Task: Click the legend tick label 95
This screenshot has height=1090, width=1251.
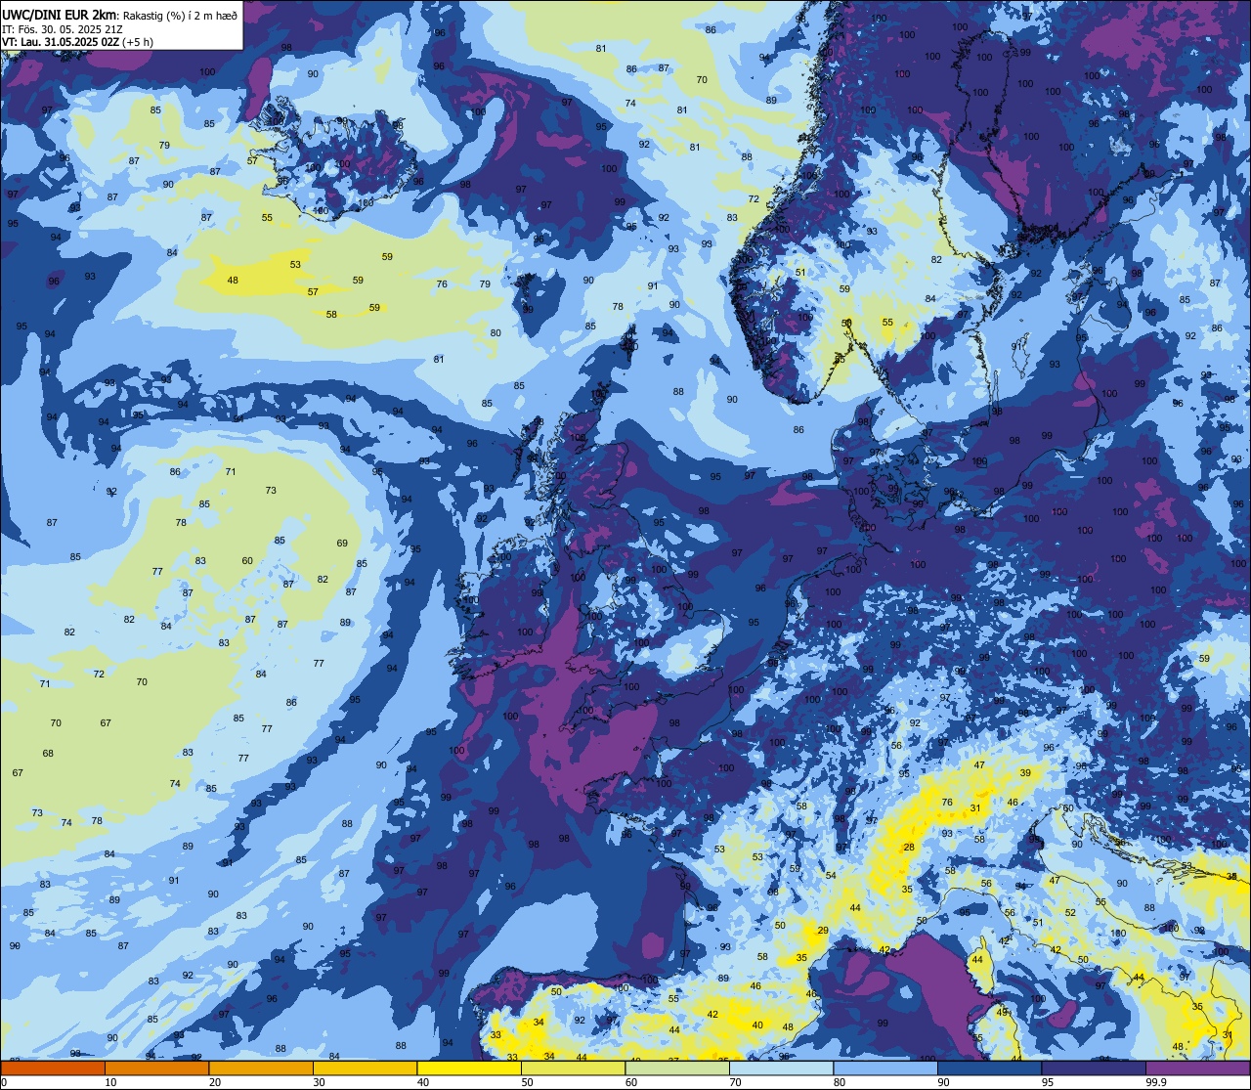Action: pos(1048,1083)
